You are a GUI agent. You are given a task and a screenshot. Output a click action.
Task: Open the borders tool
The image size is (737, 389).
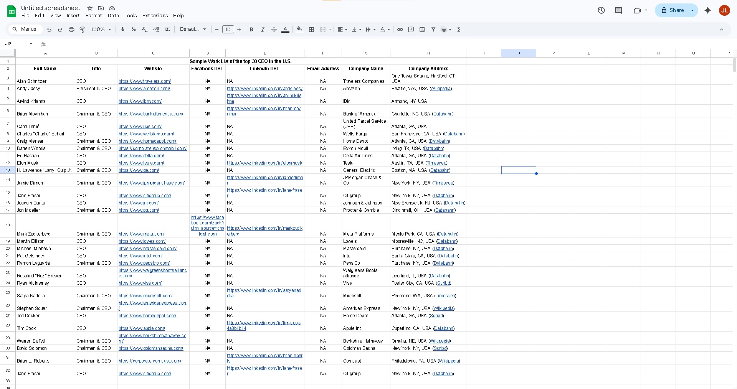(x=312, y=30)
